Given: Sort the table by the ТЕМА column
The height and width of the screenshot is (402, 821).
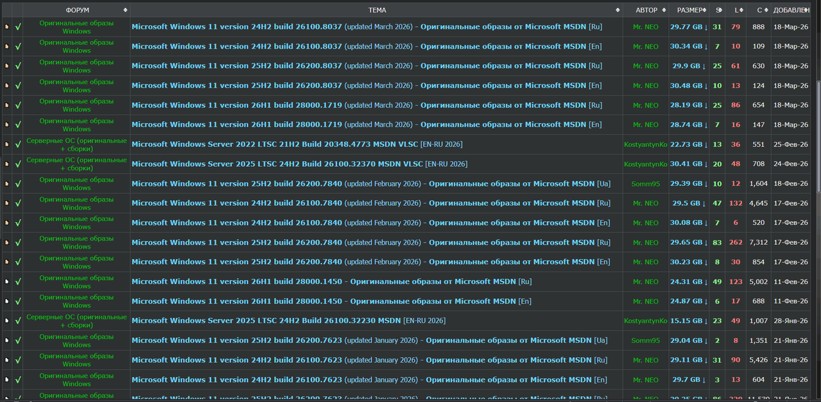Looking at the screenshot, I should (377, 10).
